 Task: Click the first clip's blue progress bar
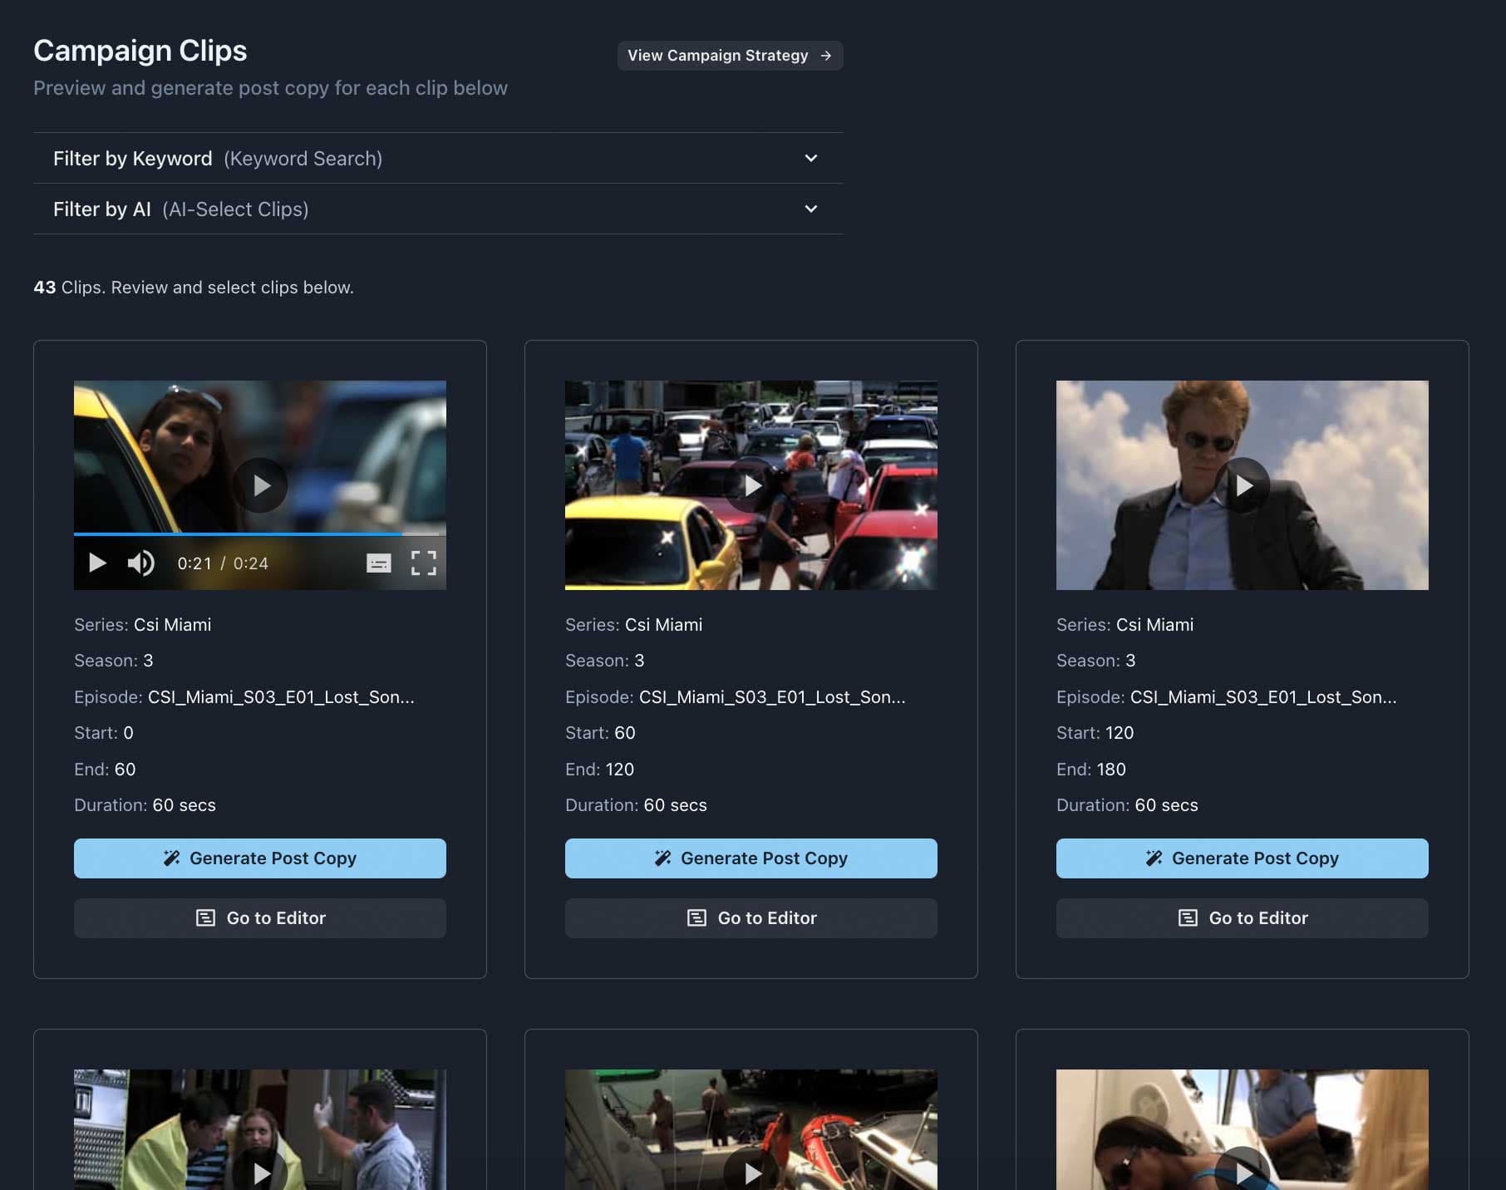(249, 534)
